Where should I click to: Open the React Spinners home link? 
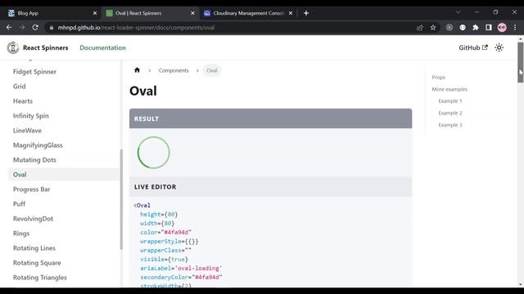pos(46,47)
